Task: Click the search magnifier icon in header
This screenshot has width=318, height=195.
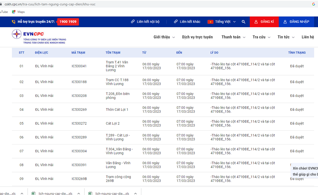Action: [243, 22]
